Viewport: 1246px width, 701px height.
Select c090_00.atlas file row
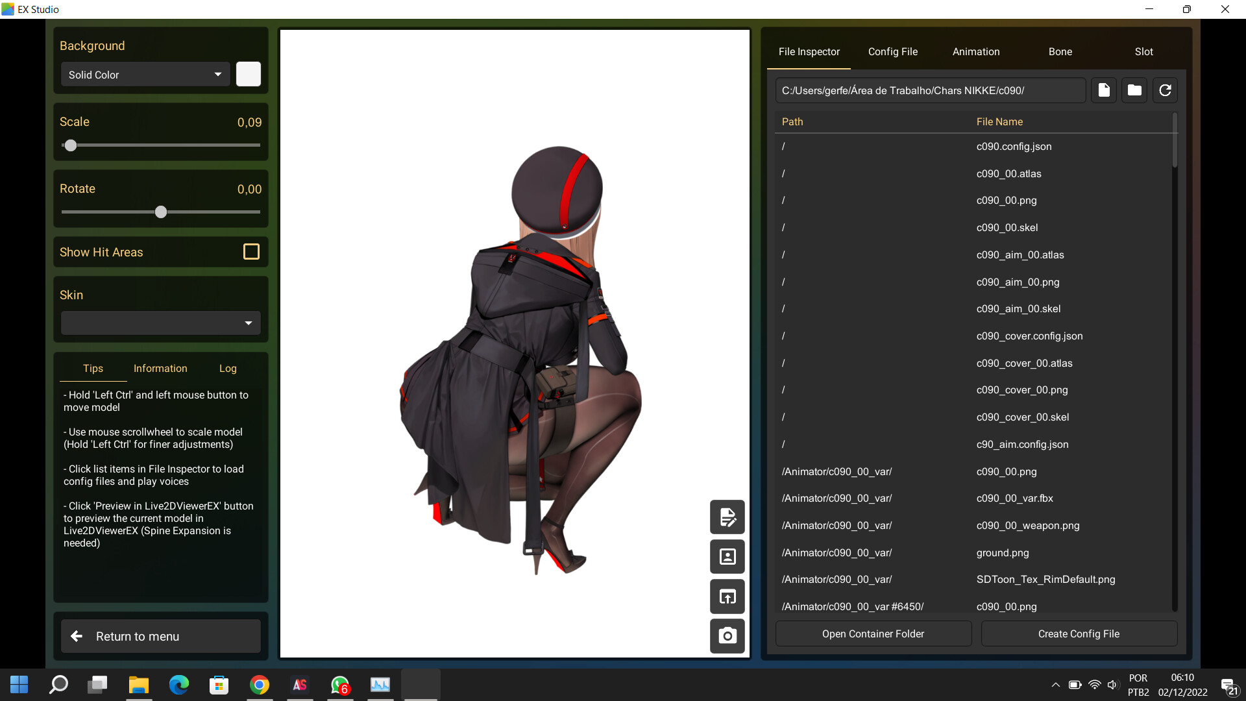tap(973, 173)
